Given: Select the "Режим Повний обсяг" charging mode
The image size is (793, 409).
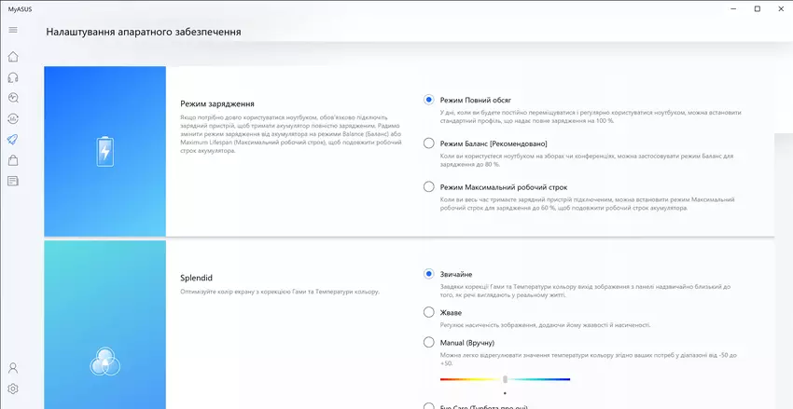Looking at the screenshot, I should click(x=429, y=99).
